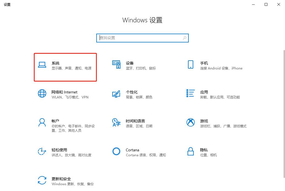The height and width of the screenshot is (191, 285).
Task: Select the 系统 category highlighted in red
Action: (65, 67)
